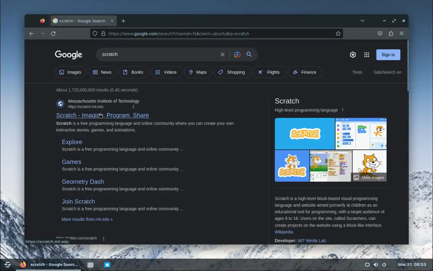The width and height of the screenshot is (433, 271).
Task: Reload the page with refresh icon
Action: (53, 34)
